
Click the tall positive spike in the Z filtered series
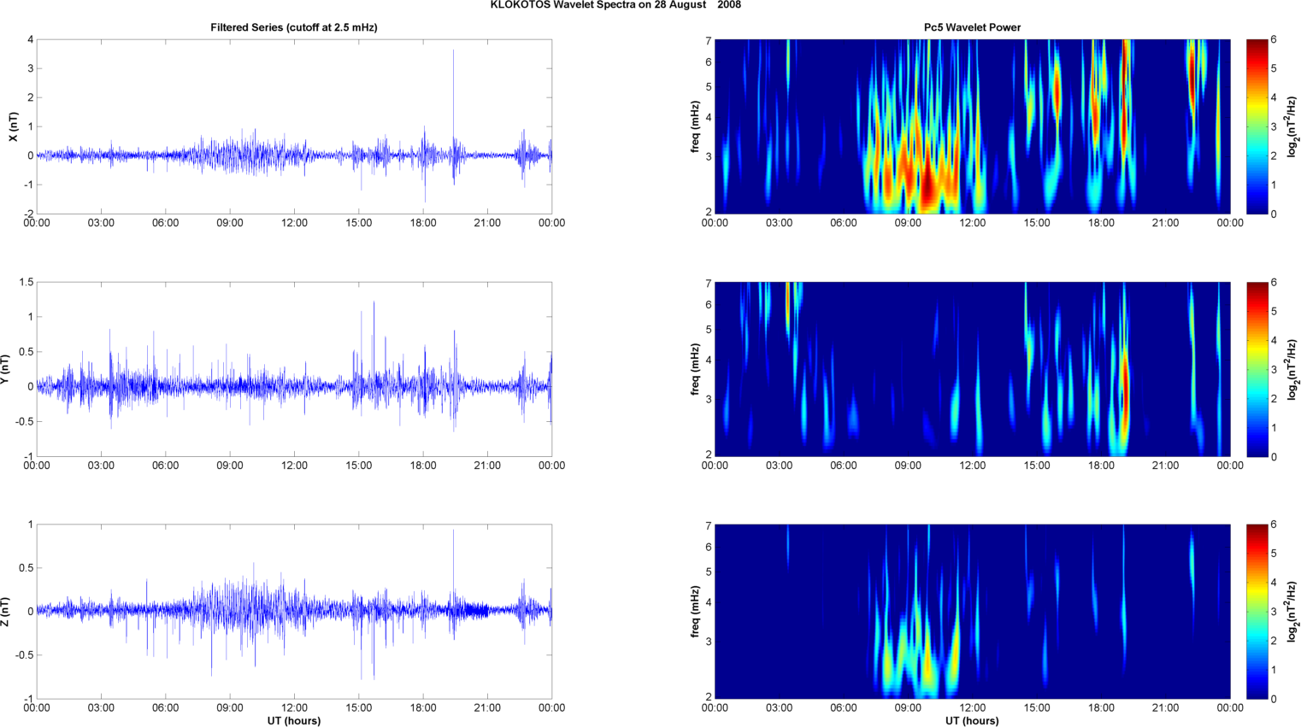[x=453, y=568]
